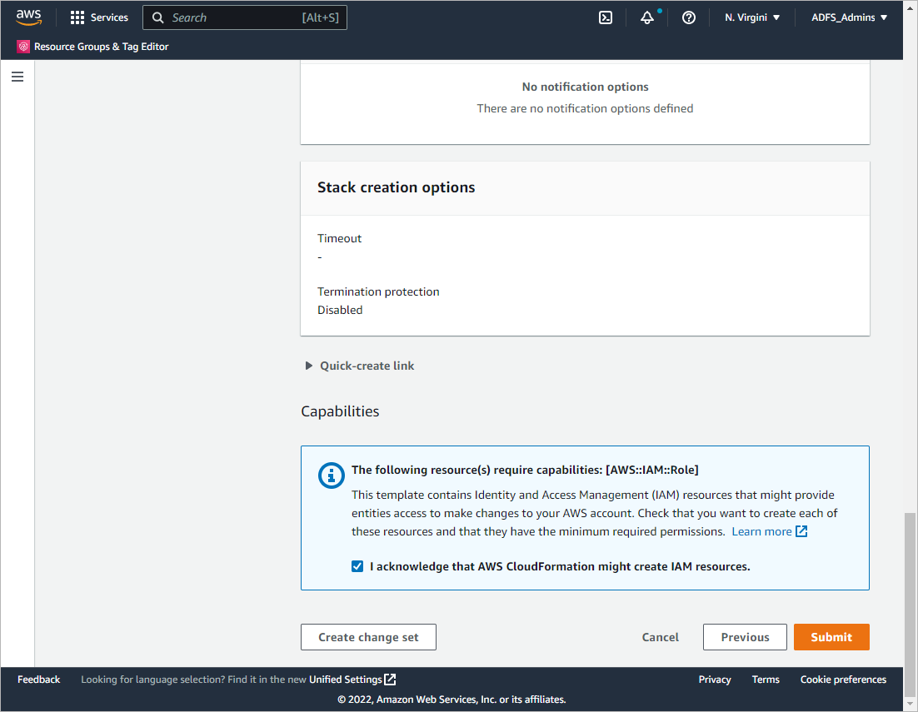Viewport: 918px width, 712px height.
Task: Open the ADFS_Admins account dropdown
Action: [x=849, y=17]
